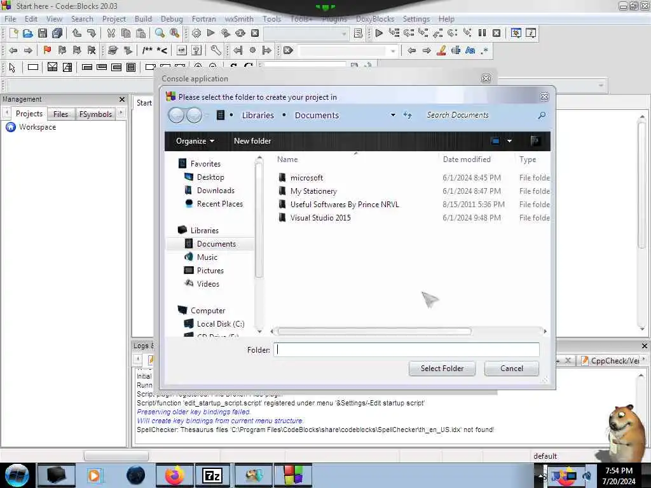Open the Debugging windows icon

(516, 33)
